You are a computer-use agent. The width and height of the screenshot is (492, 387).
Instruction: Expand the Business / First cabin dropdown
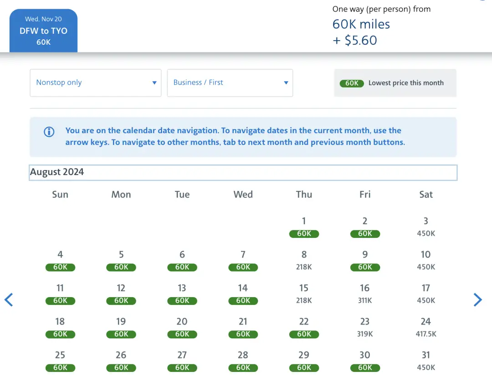click(x=230, y=83)
